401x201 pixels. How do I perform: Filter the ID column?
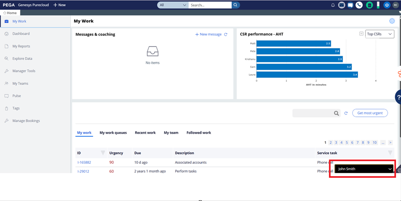click(103, 153)
